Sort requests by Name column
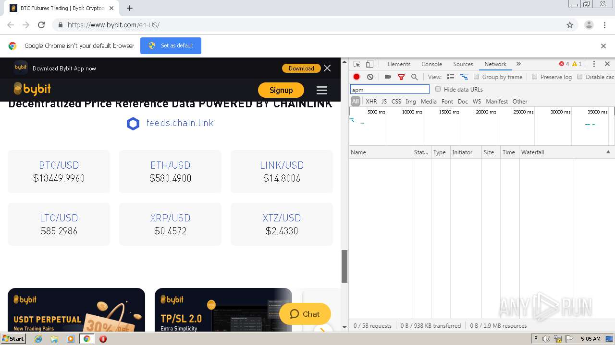 (x=380, y=152)
